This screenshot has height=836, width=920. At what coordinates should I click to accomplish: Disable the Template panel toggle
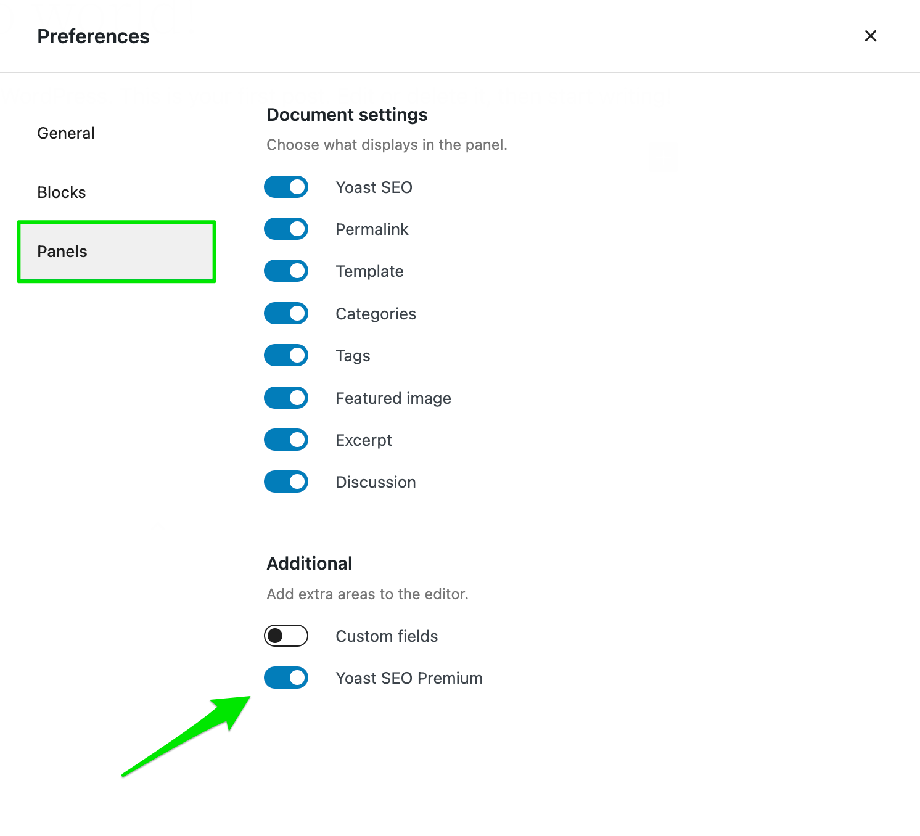(x=286, y=271)
